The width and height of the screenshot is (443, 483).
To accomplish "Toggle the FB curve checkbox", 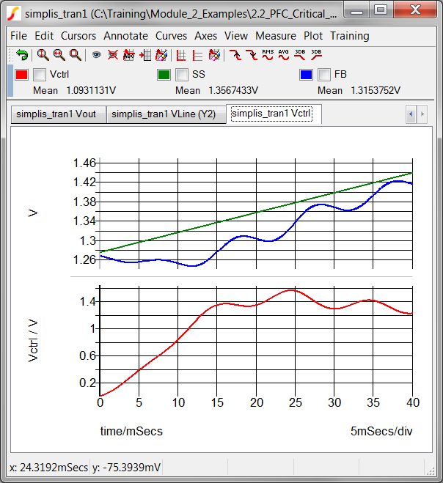I will coord(324,75).
